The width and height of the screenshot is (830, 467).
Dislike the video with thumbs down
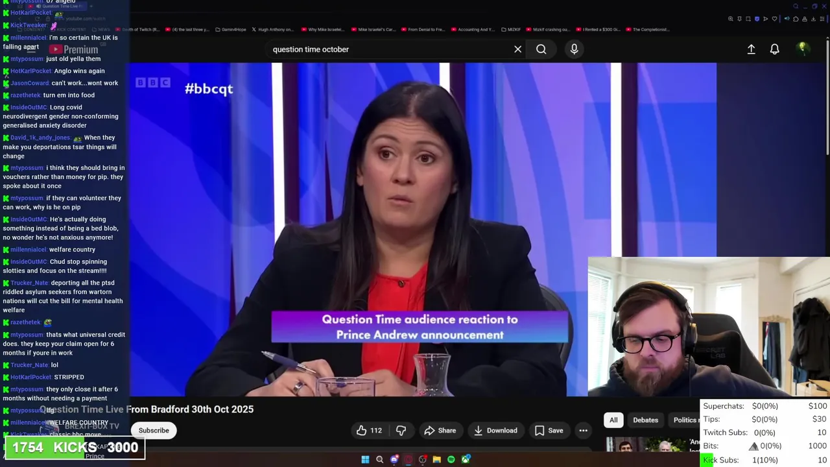pyautogui.click(x=401, y=430)
